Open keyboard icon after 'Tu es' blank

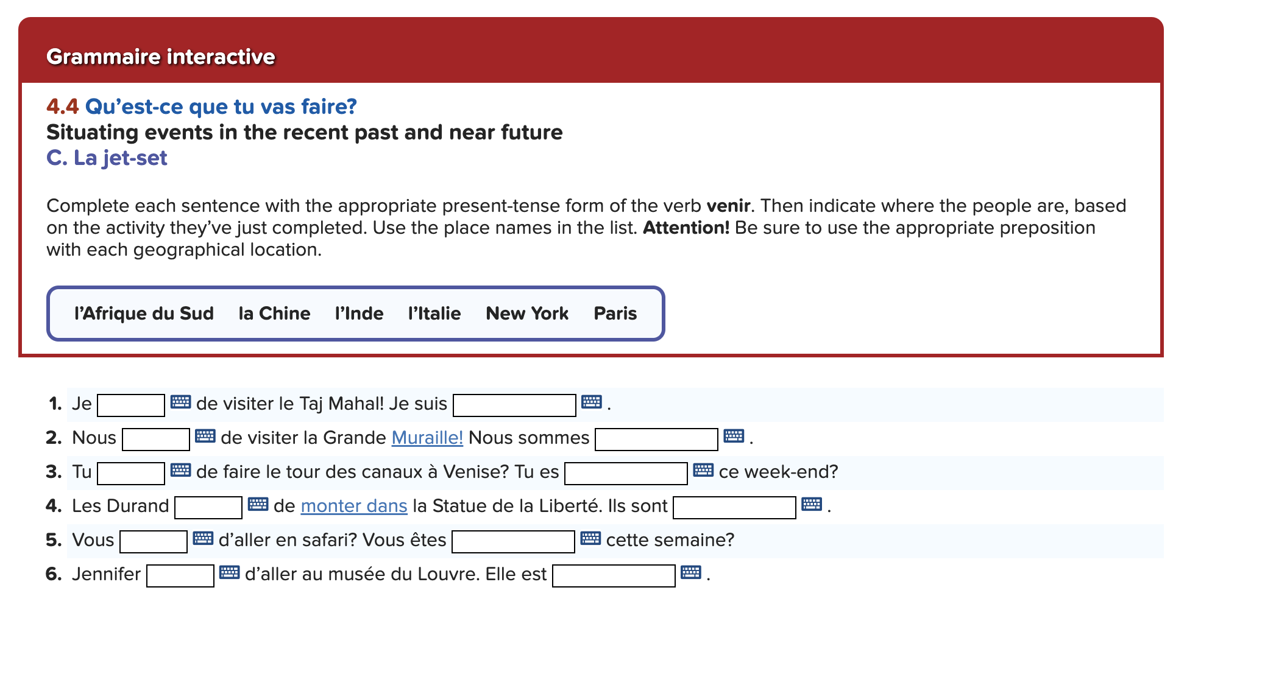tap(703, 470)
